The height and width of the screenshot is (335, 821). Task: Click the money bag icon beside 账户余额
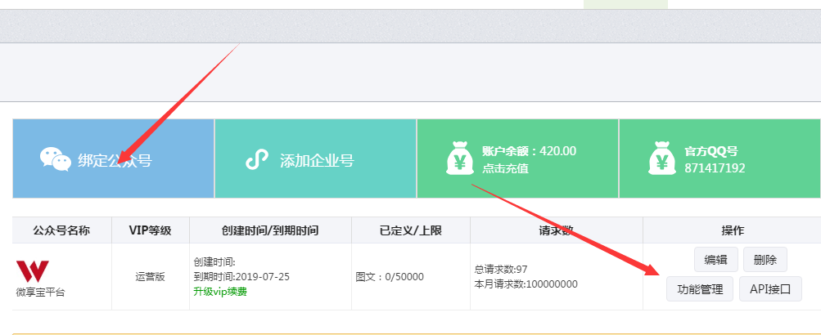[460, 159]
